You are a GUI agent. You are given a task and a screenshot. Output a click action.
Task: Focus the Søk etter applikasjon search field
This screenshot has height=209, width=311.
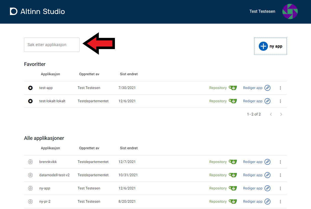pos(52,45)
